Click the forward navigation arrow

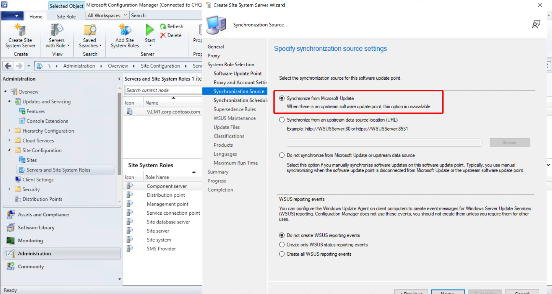[x=19, y=66]
